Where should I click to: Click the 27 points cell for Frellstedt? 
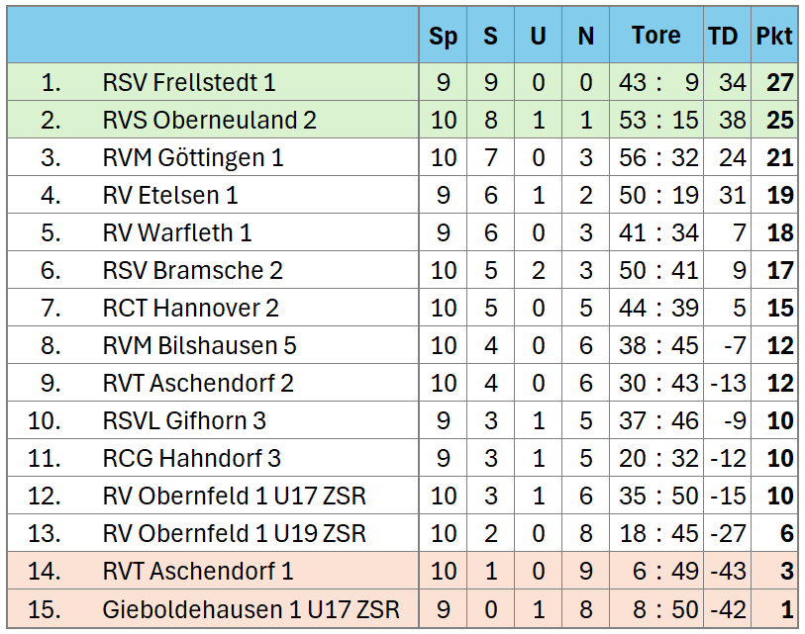[x=774, y=82]
